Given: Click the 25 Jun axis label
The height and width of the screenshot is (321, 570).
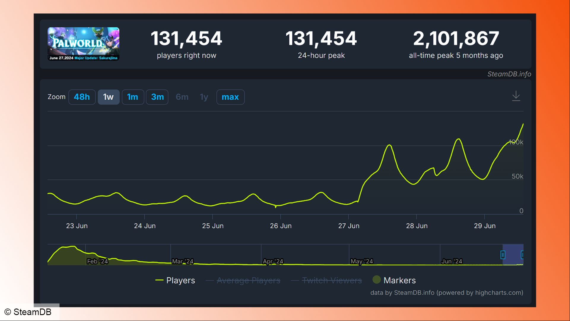Looking at the screenshot, I should point(213,226).
